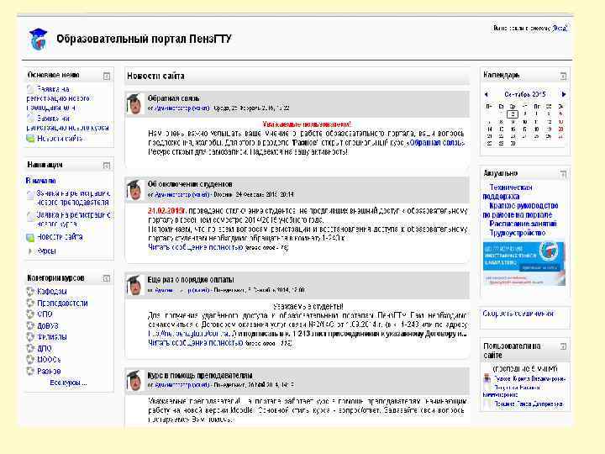Screen dimensions: 605x454
Task: Open Скорость соединения link
Action: (x=518, y=314)
